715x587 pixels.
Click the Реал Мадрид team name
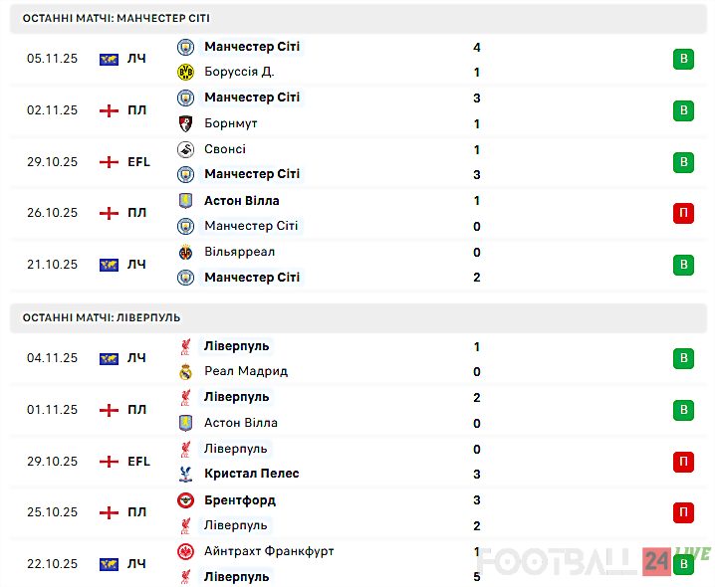click(x=245, y=371)
